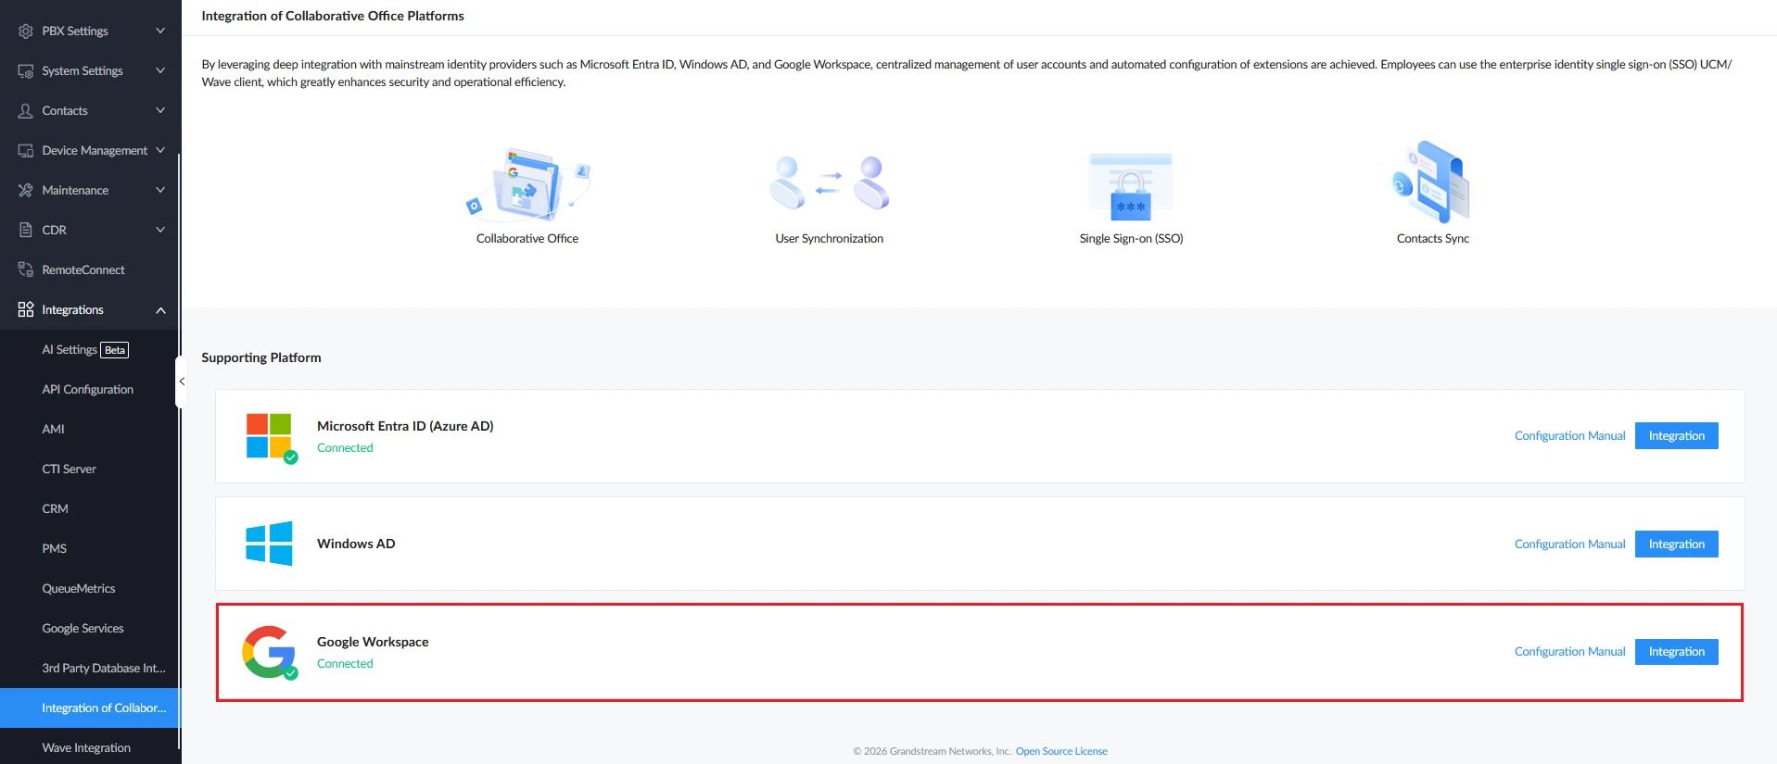Viewport: 1777px width, 764px height.
Task: Open Configuration Manual for Windows AD
Action: coord(1569,545)
